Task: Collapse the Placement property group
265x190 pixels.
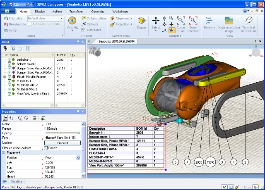Action: coord(3,152)
